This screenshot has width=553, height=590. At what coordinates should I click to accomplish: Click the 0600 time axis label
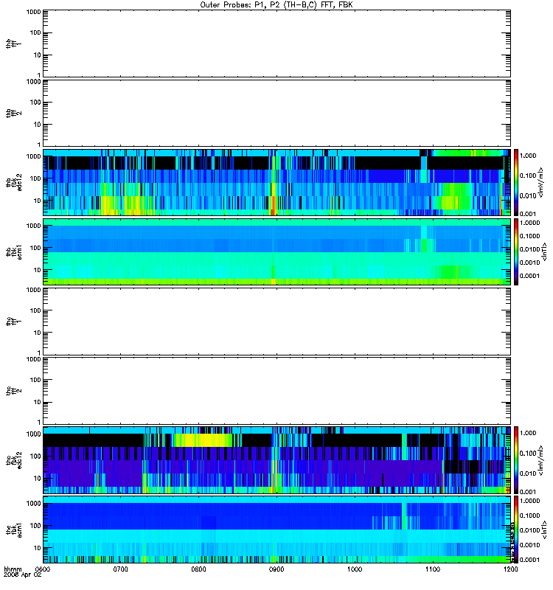click(x=43, y=569)
